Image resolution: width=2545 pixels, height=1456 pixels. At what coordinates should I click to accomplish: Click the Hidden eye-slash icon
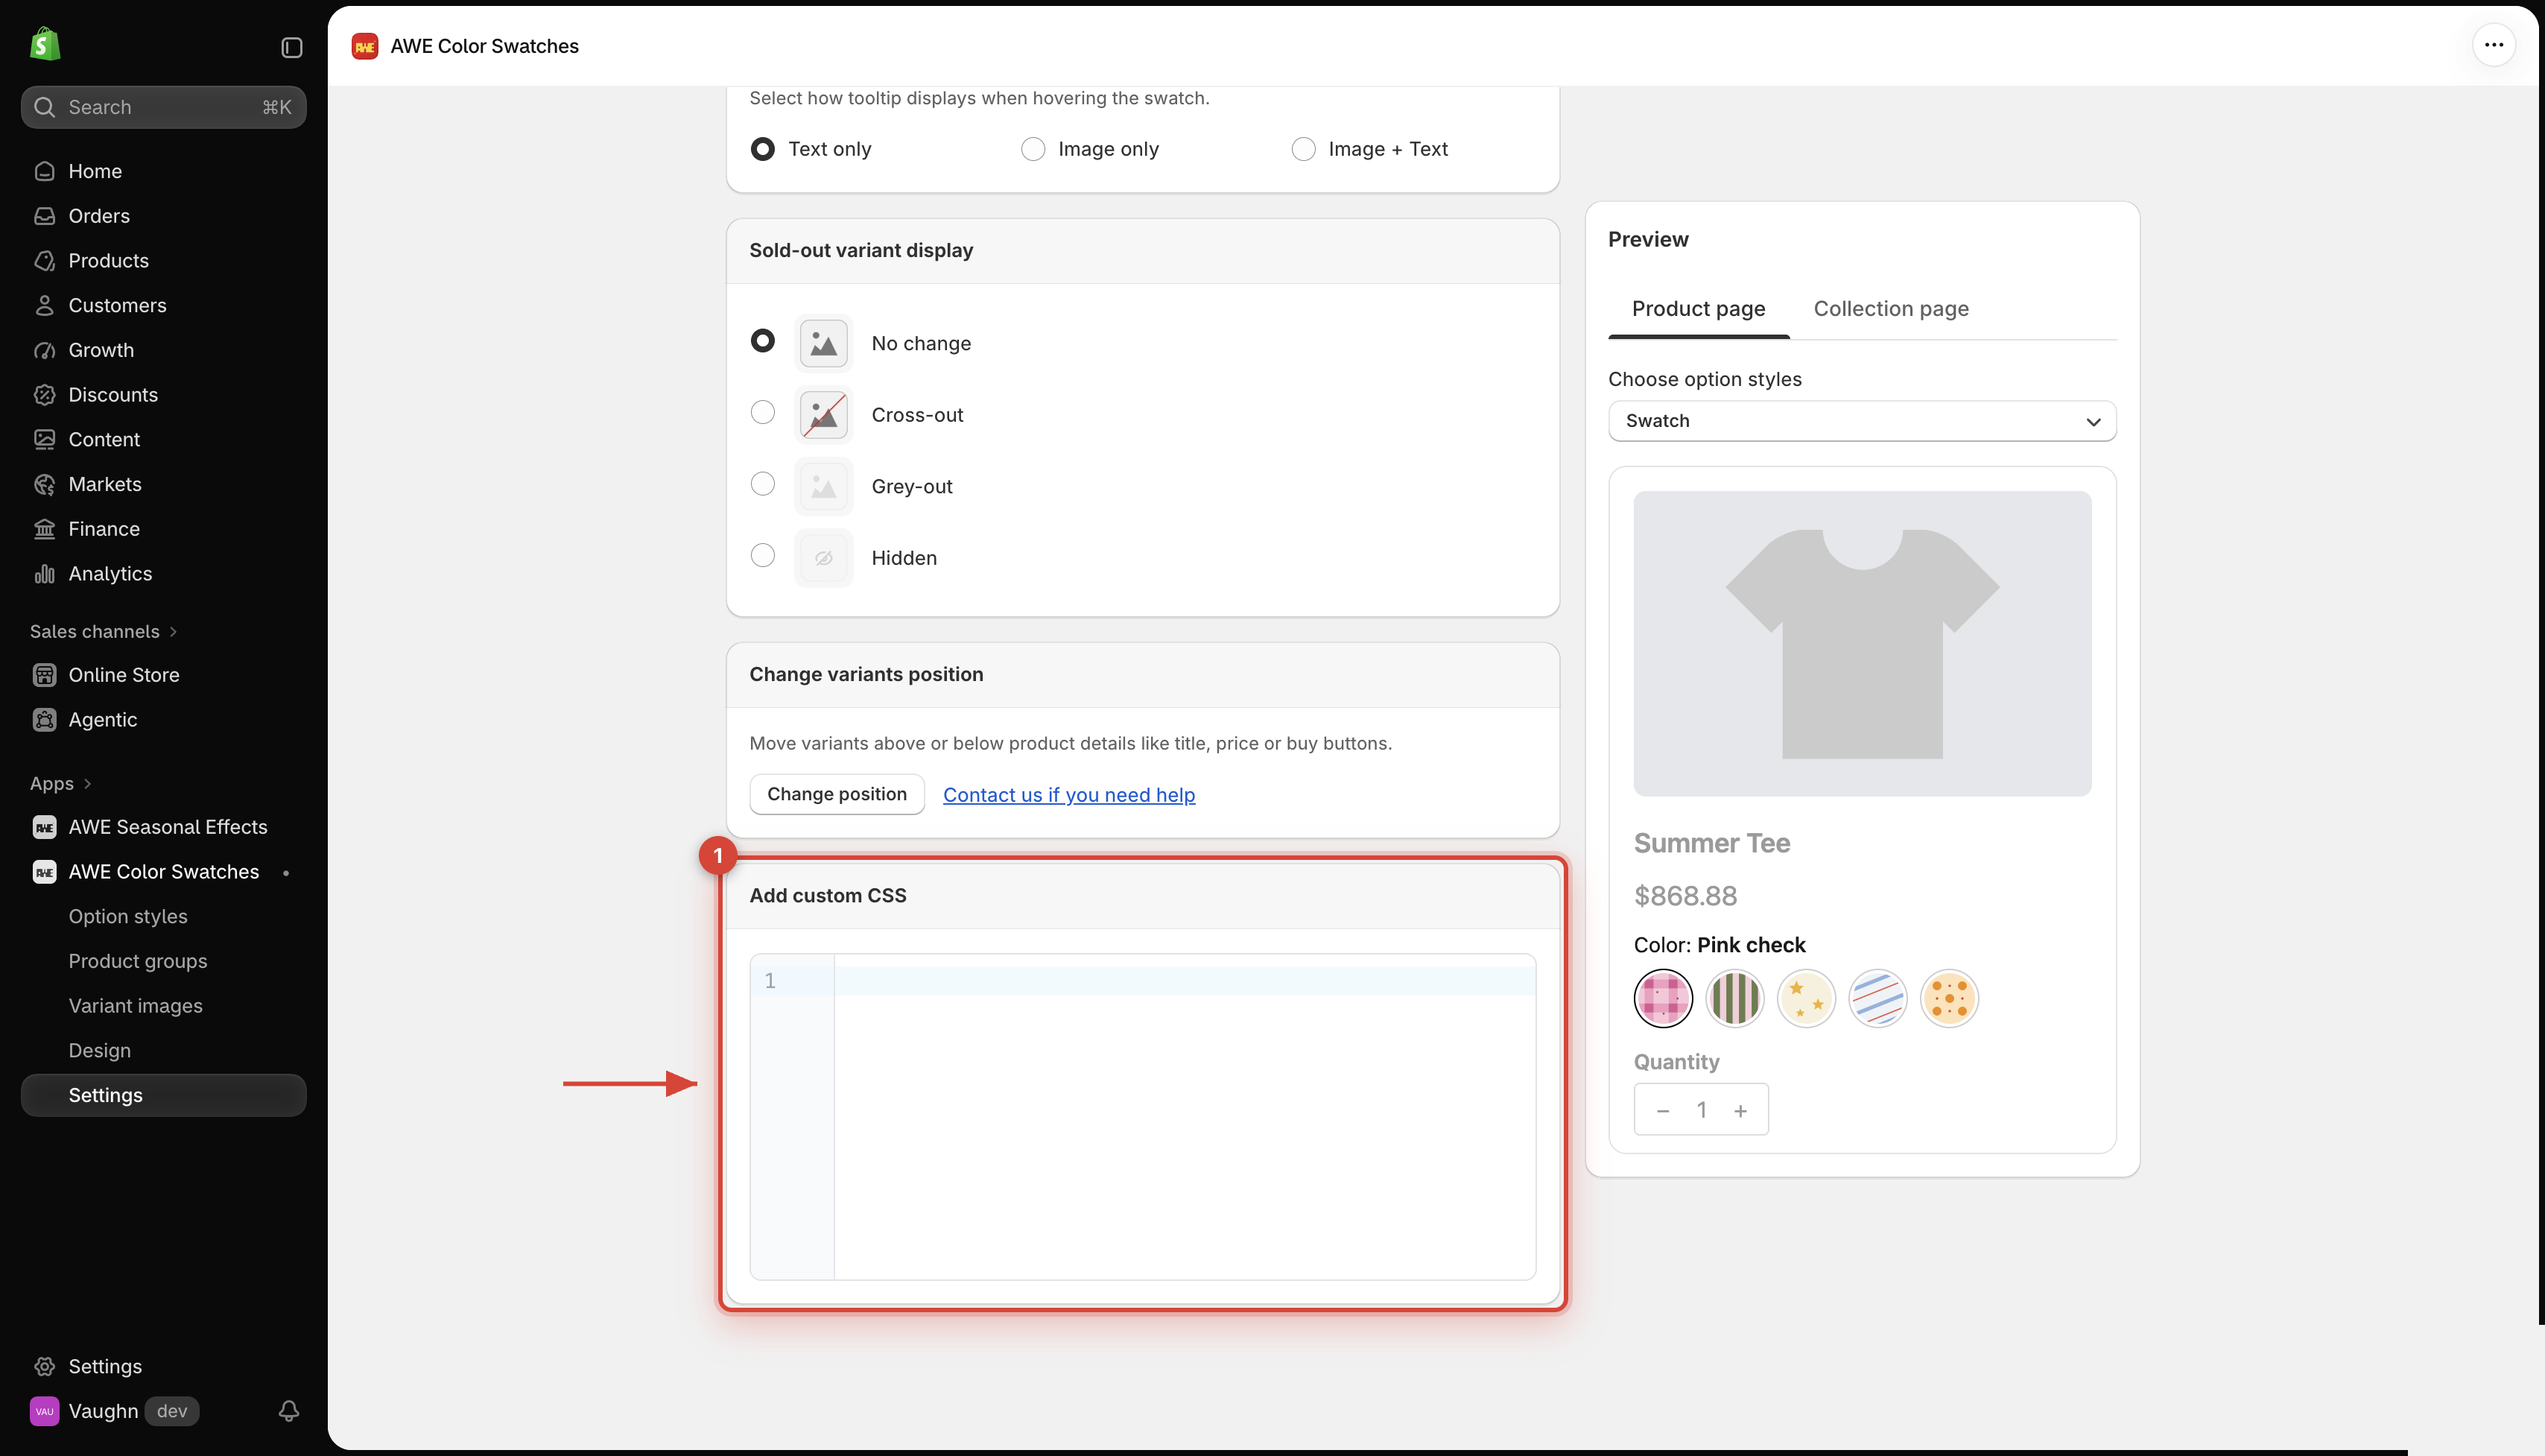click(824, 558)
